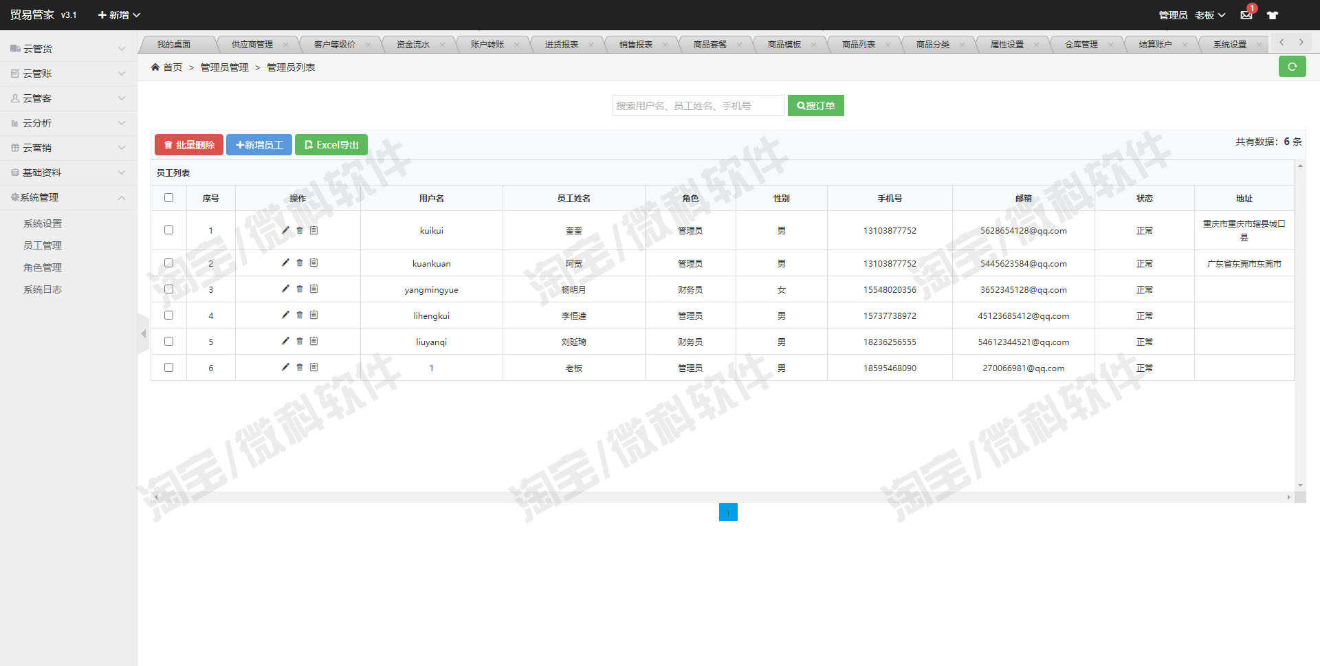The image size is (1320, 666).
Task: Open the 新增 dropdown in the top bar
Action: pos(119,15)
